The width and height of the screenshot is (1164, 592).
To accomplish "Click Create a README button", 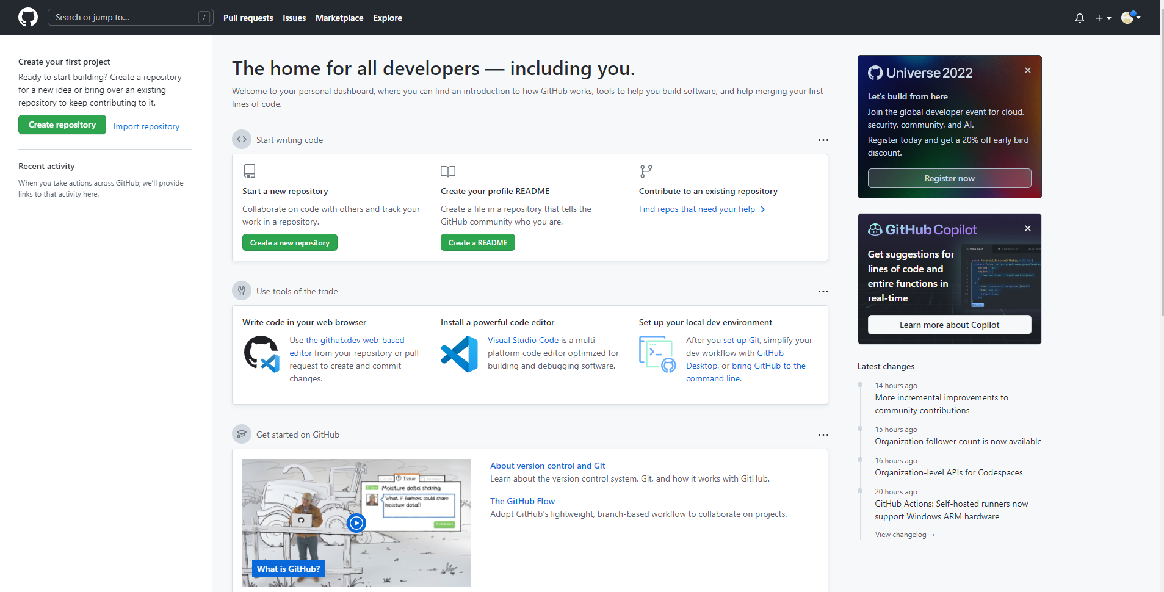I will tap(478, 242).
